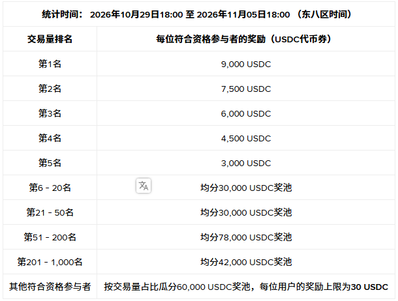The image size is (398, 301).
Task: Select the '第6 - 20名' rank cell
Action: (x=50, y=188)
